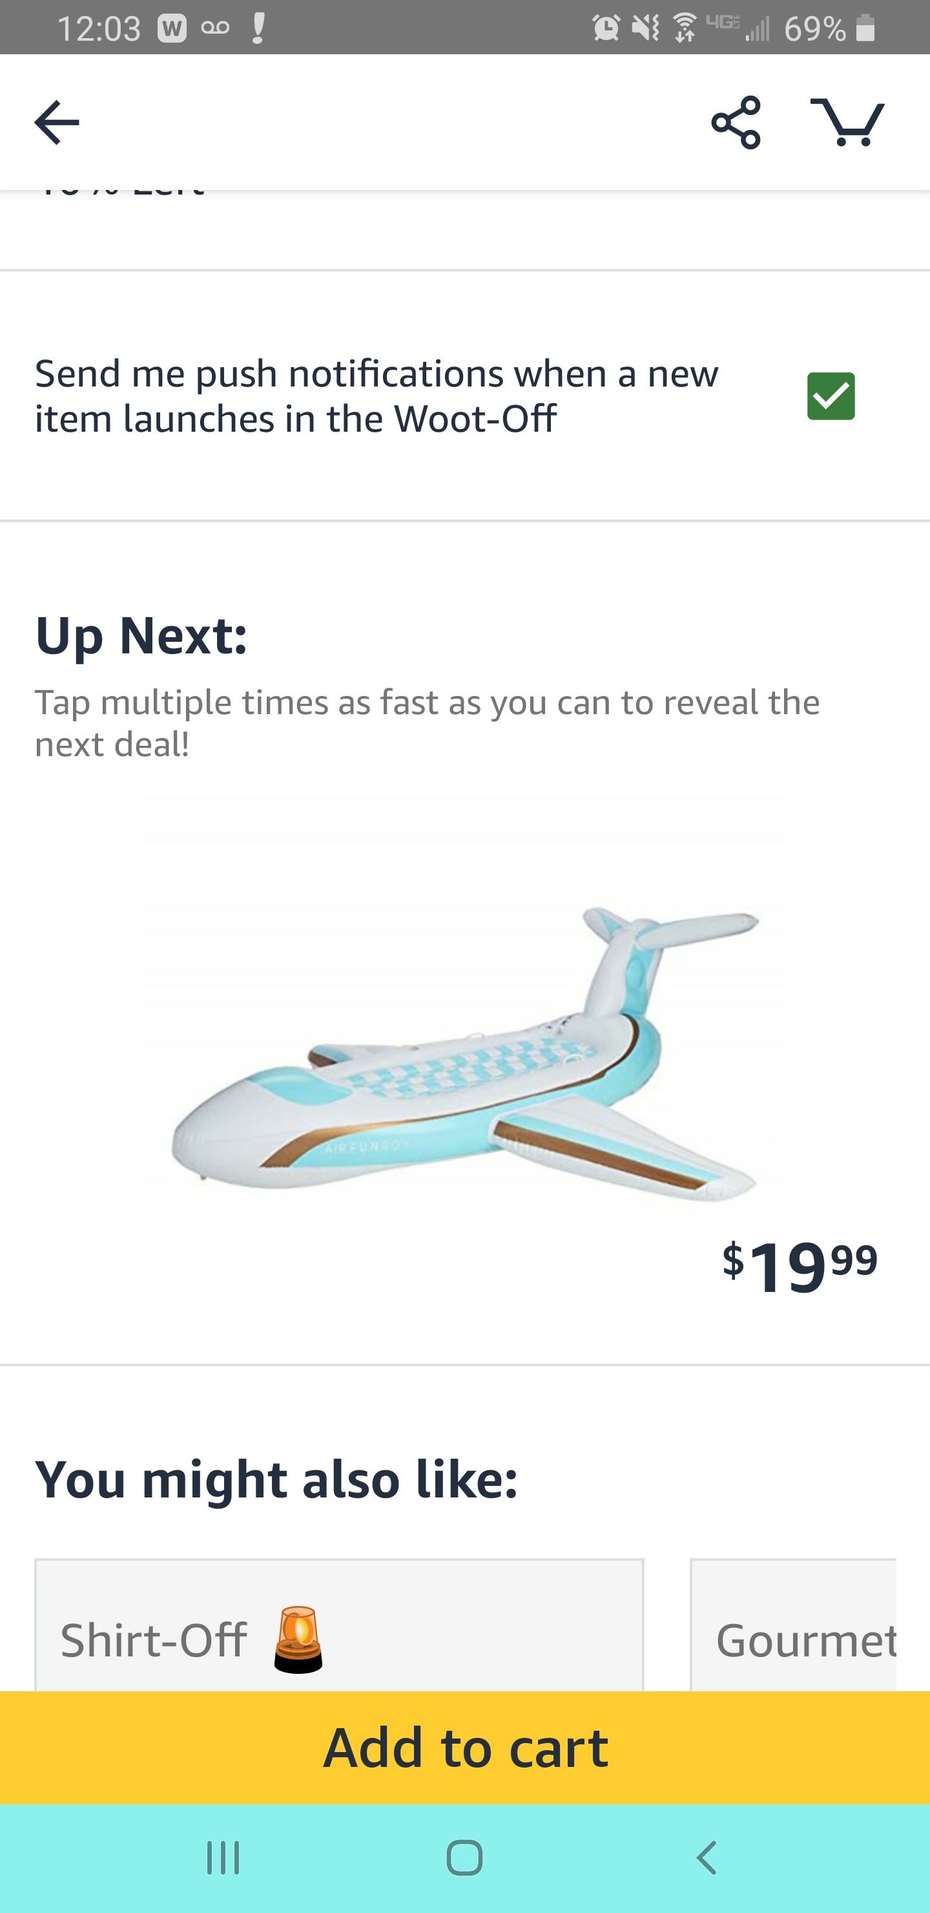
Task: Tap the inflatable airplane float image
Action: (464, 1047)
